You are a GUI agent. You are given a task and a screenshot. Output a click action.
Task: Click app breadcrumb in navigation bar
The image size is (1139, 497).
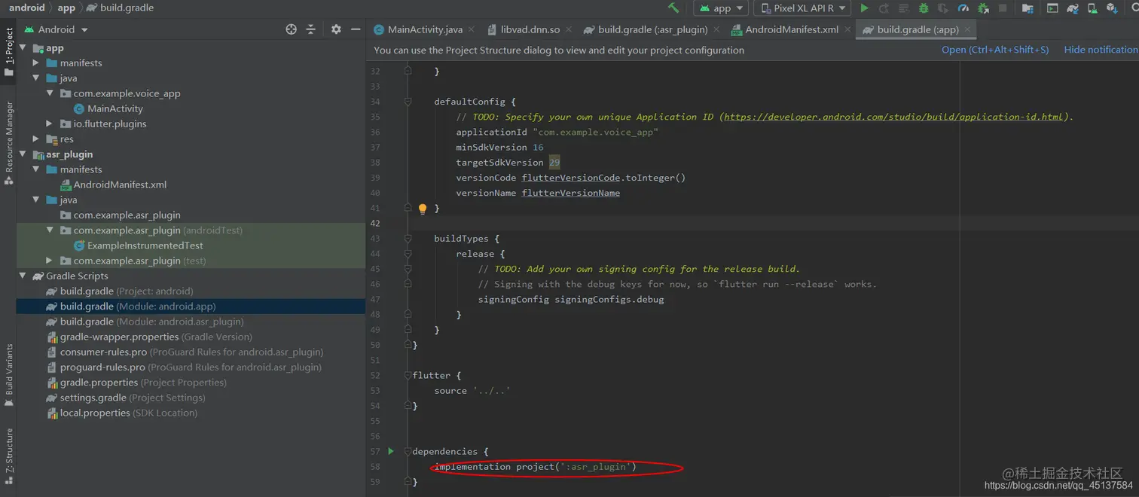(66, 8)
